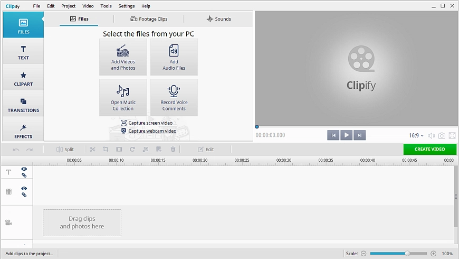Open the File menu
This screenshot has width=459, height=260.
pyautogui.click(x=36, y=6)
